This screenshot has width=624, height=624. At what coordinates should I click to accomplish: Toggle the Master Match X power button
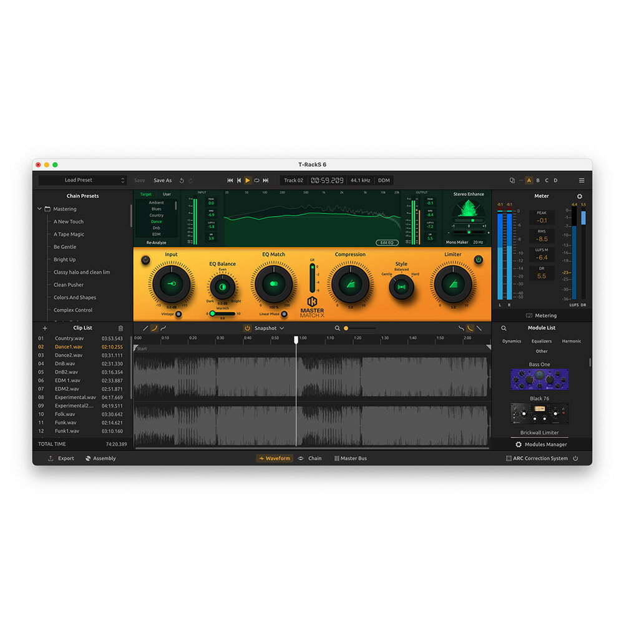tap(478, 260)
